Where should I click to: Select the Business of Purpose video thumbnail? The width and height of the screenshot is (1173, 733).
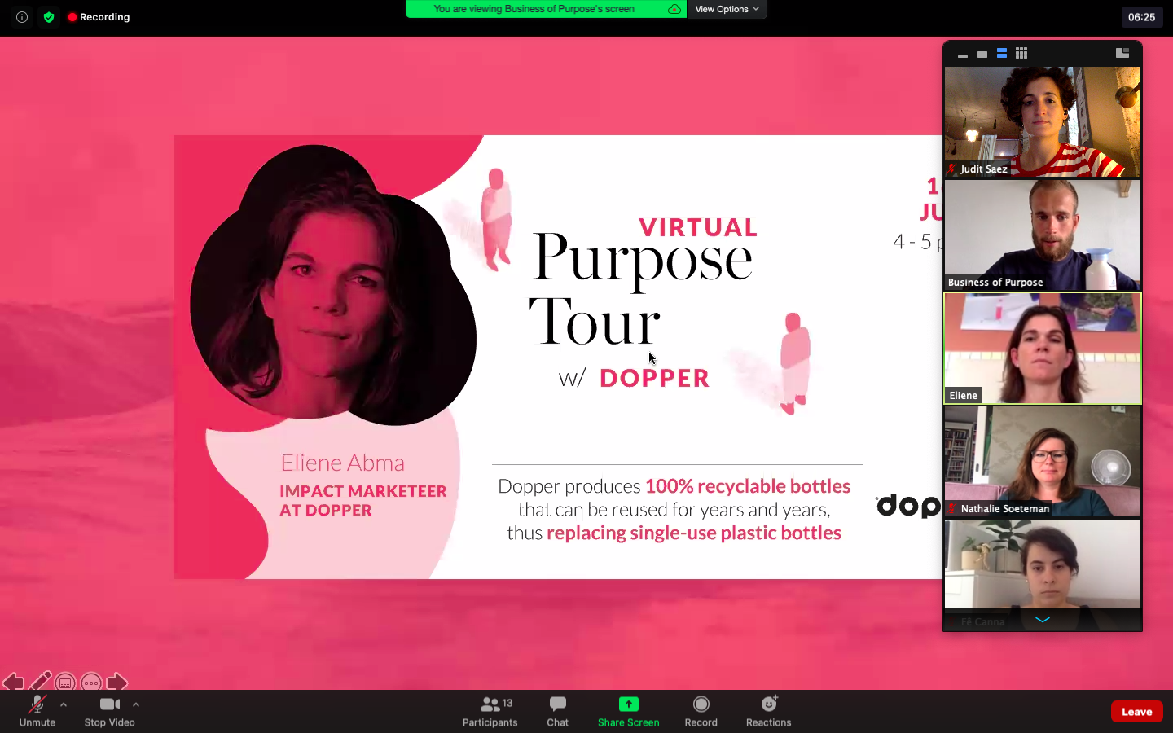pyautogui.click(x=1043, y=235)
